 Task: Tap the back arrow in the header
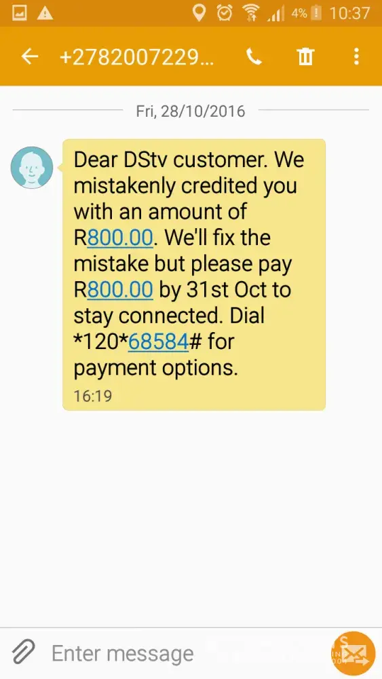click(30, 56)
